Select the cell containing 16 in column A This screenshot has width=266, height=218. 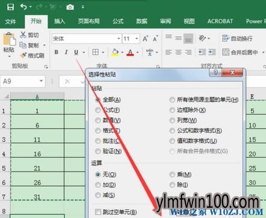tap(37, 150)
